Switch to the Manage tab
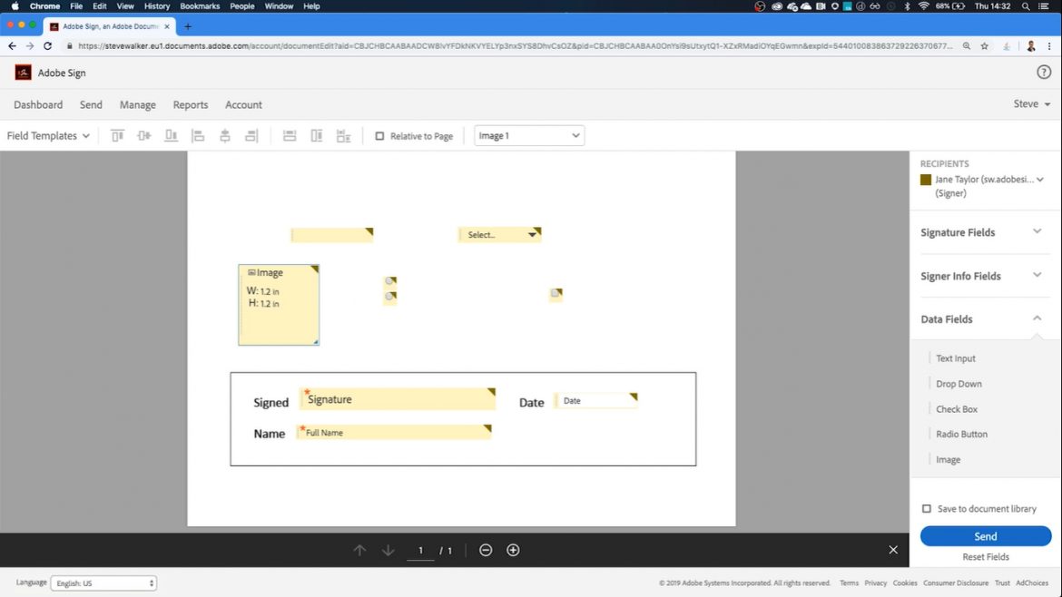 pyautogui.click(x=137, y=104)
